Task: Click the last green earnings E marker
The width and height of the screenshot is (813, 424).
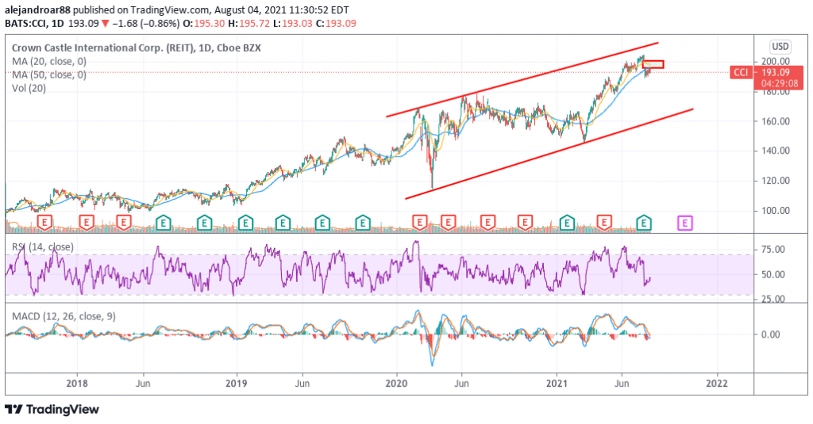Action: tap(643, 223)
